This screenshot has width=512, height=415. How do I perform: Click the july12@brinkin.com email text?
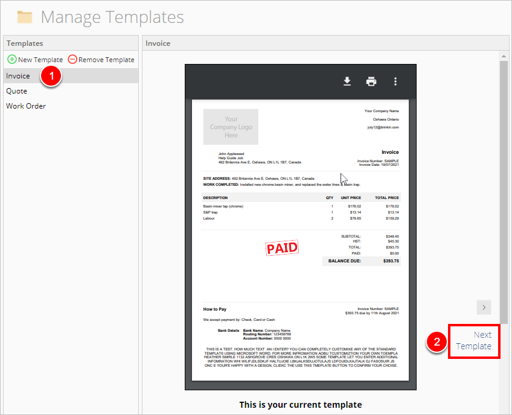[x=383, y=127]
